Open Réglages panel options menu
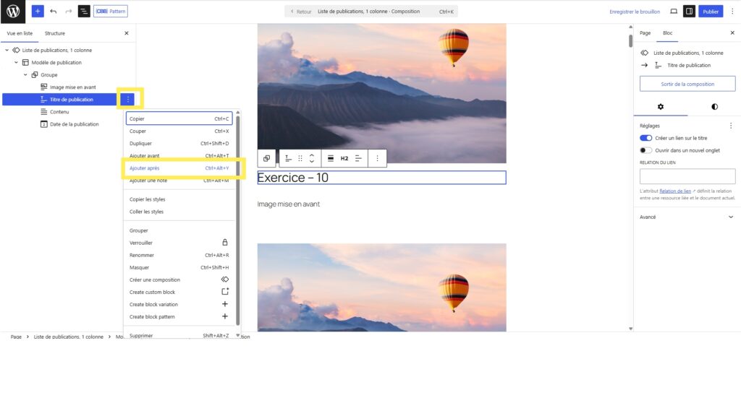Image resolution: width=741 pixels, height=416 pixels. [731, 126]
